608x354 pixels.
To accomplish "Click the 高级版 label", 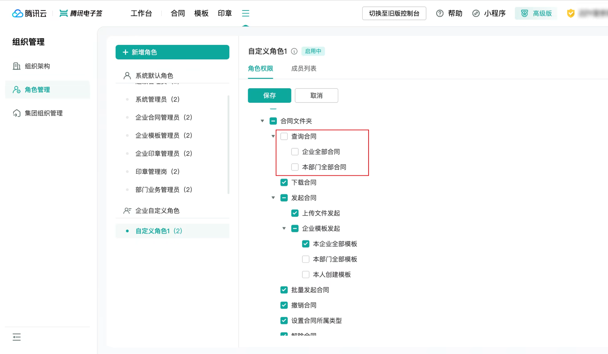I will 542,13.
